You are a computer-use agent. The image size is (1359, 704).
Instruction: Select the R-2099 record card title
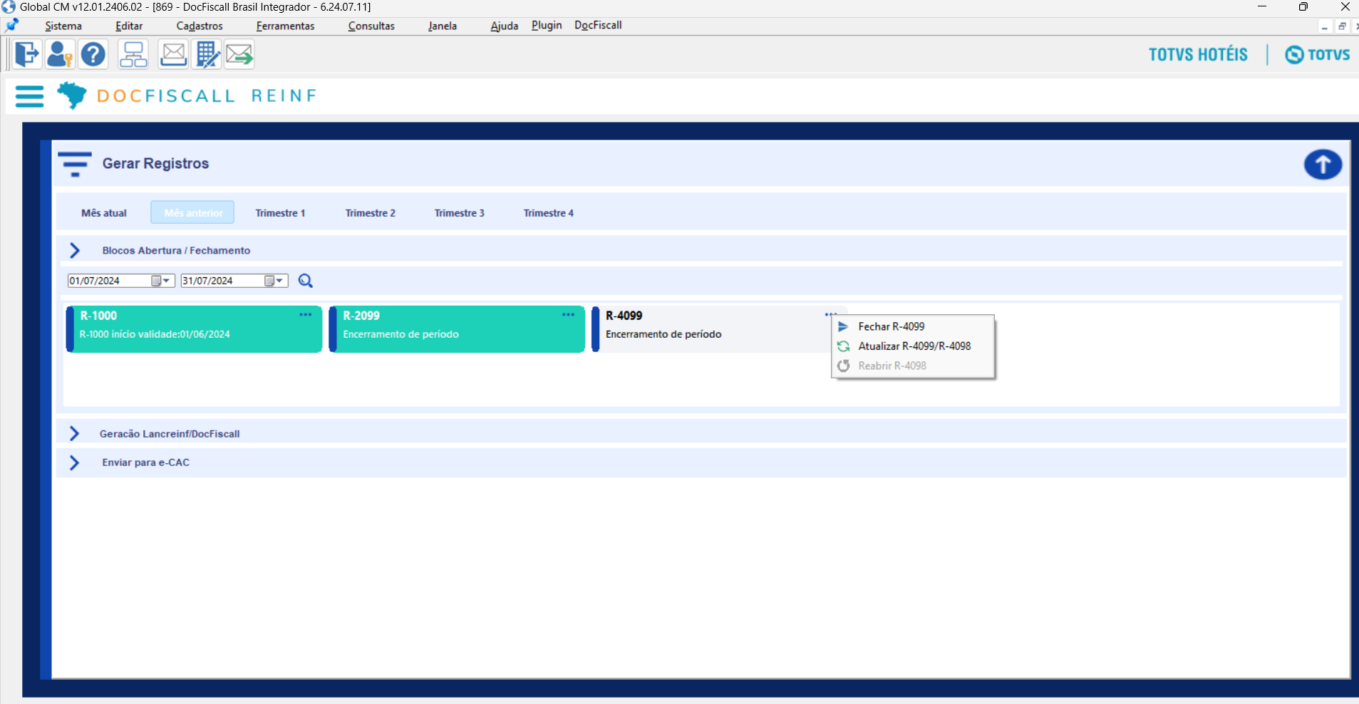[x=361, y=316]
